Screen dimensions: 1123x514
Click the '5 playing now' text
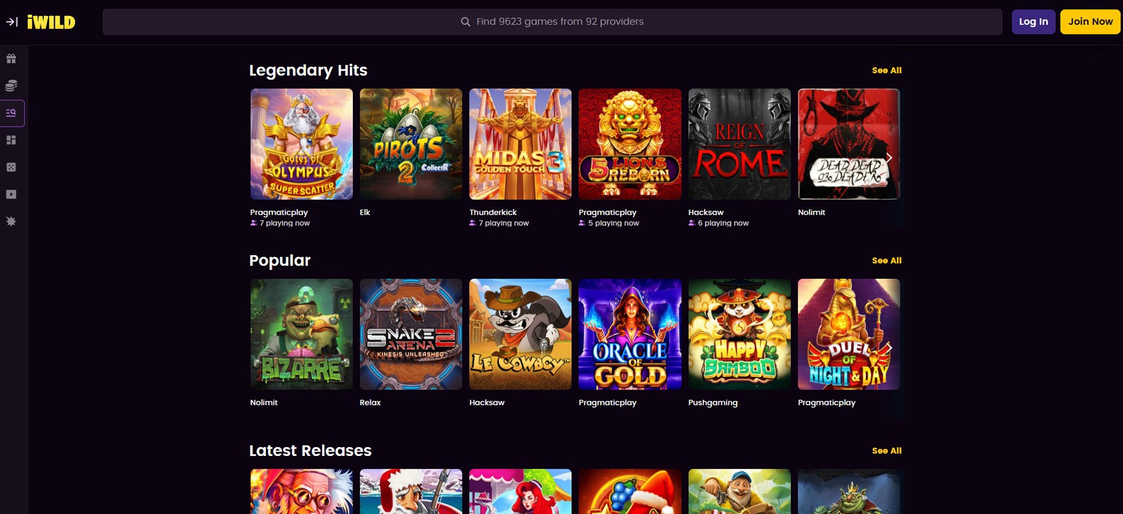613,224
